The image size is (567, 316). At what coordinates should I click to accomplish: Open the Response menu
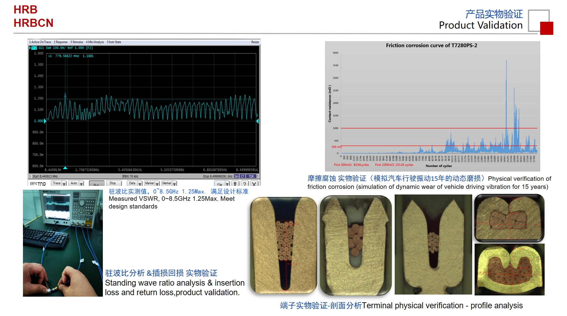61,42
